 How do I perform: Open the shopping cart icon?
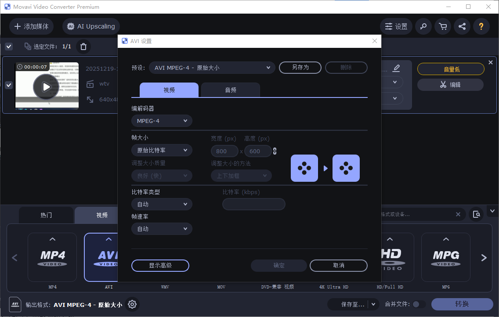pyautogui.click(x=442, y=26)
